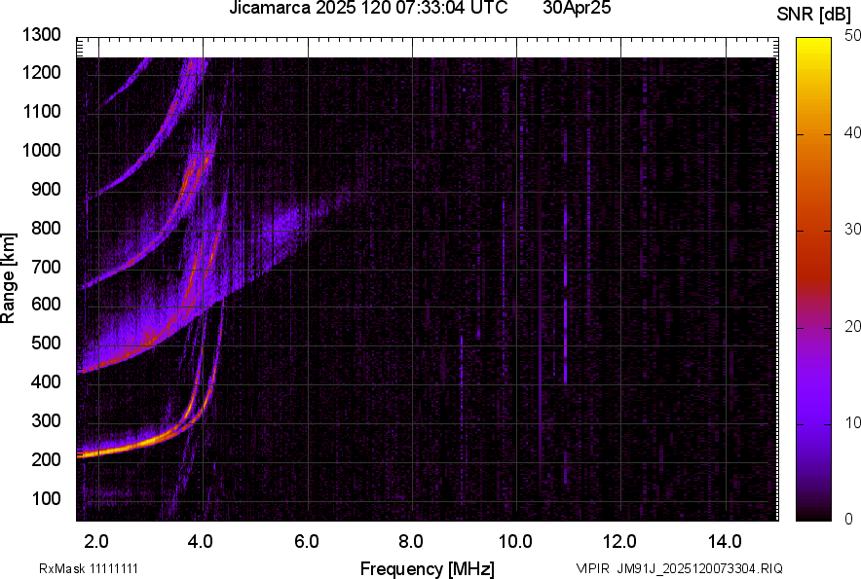The width and height of the screenshot is (861, 579).
Task: Click the frequency tick label '2.0'
Action: (x=96, y=541)
